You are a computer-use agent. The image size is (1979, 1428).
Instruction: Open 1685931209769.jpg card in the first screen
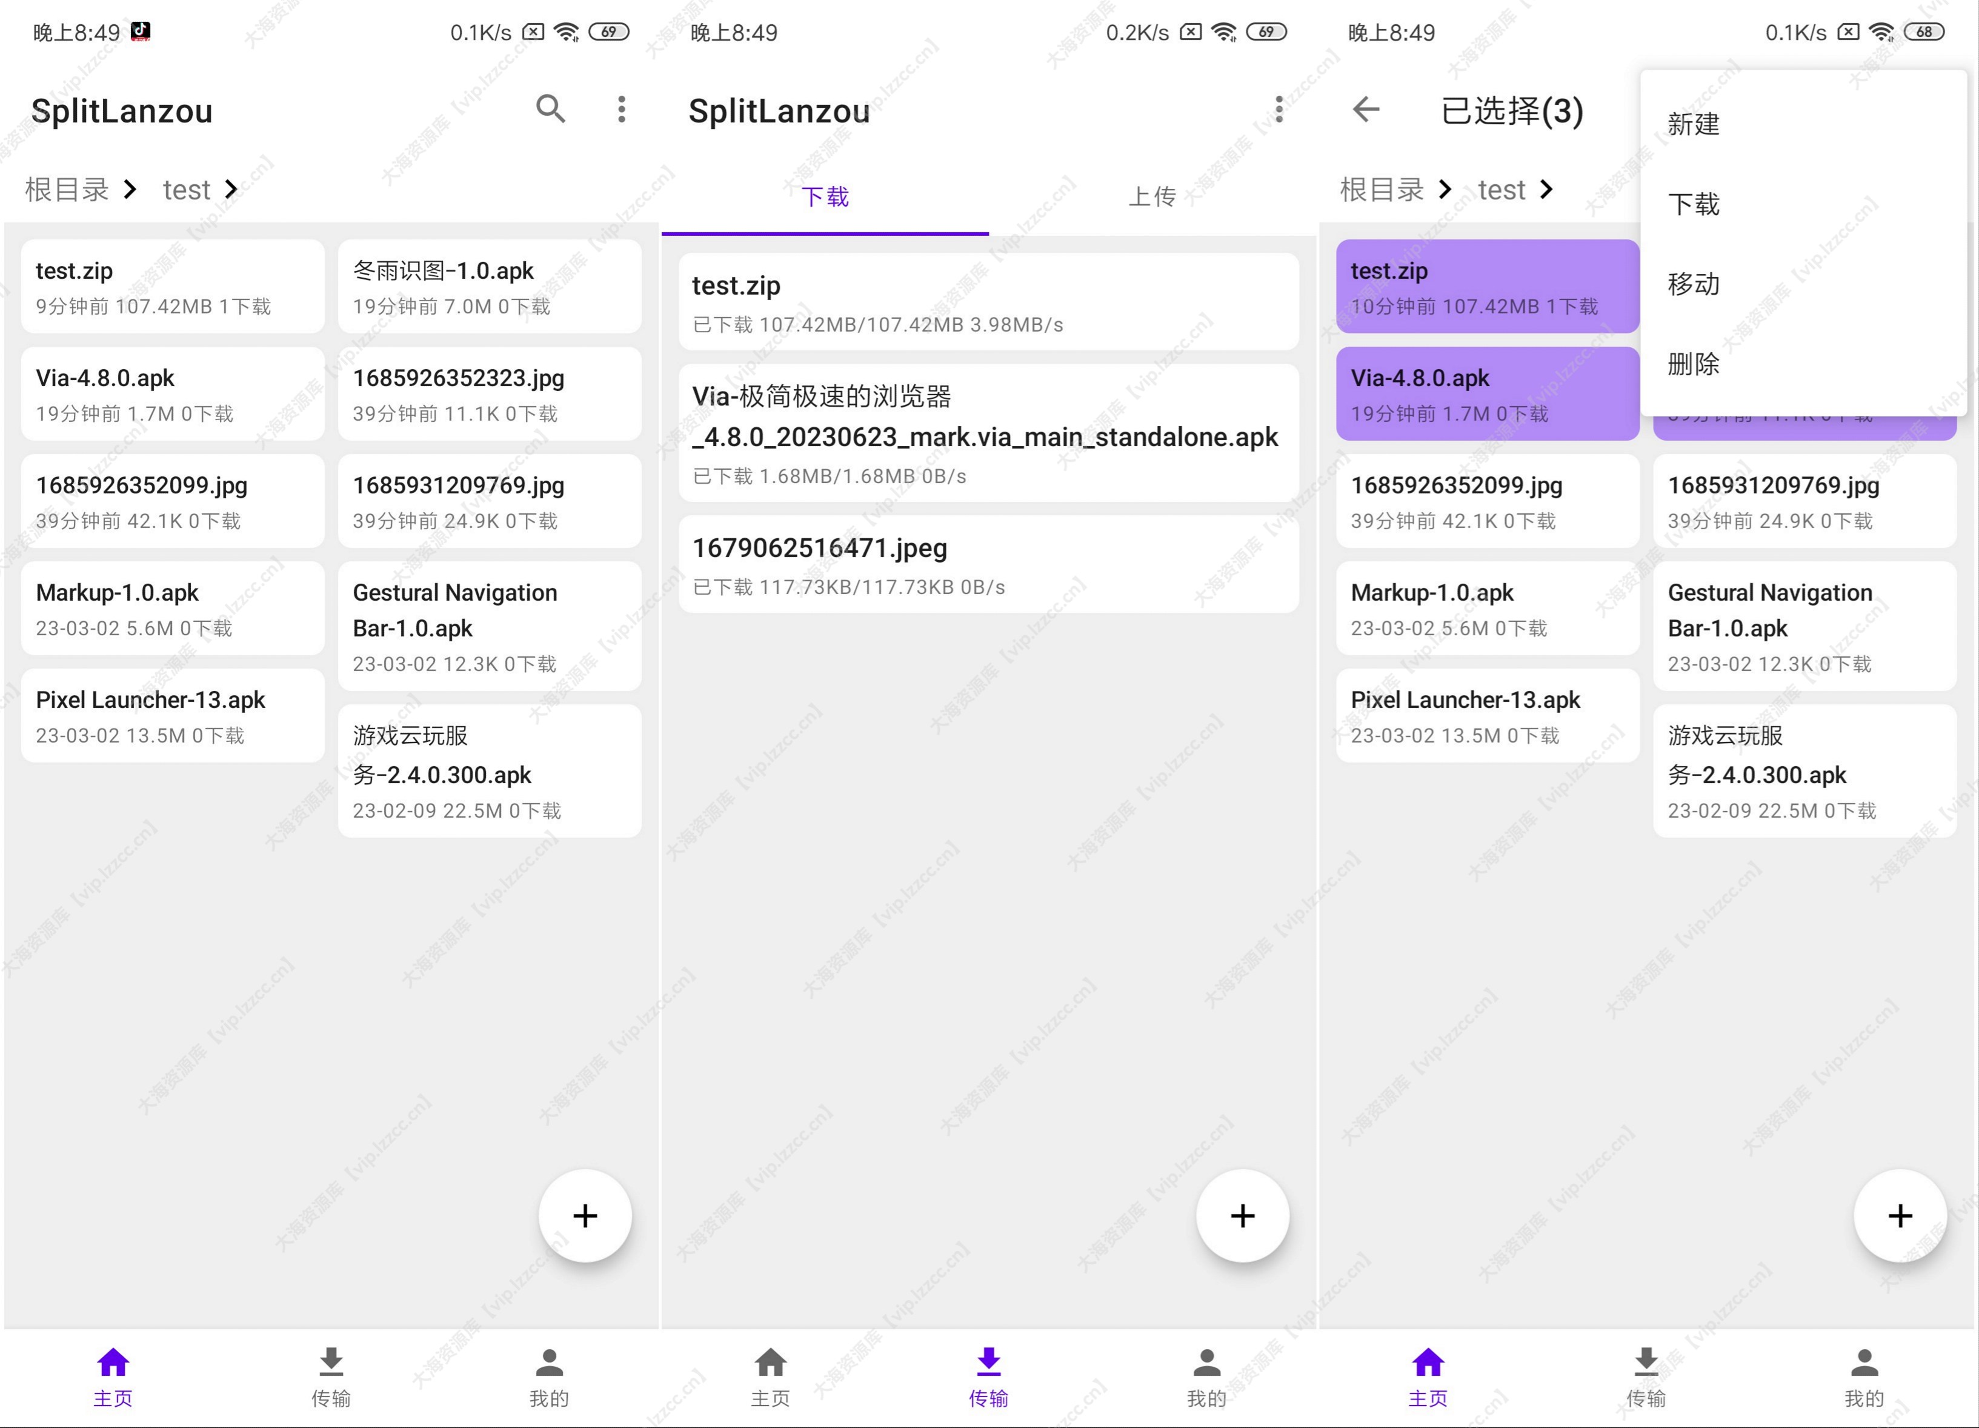click(490, 501)
